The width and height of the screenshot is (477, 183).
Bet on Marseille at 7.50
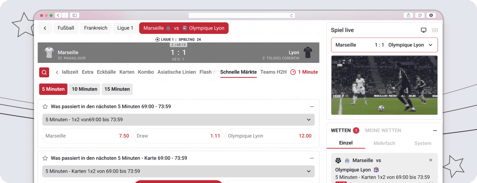point(87,136)
